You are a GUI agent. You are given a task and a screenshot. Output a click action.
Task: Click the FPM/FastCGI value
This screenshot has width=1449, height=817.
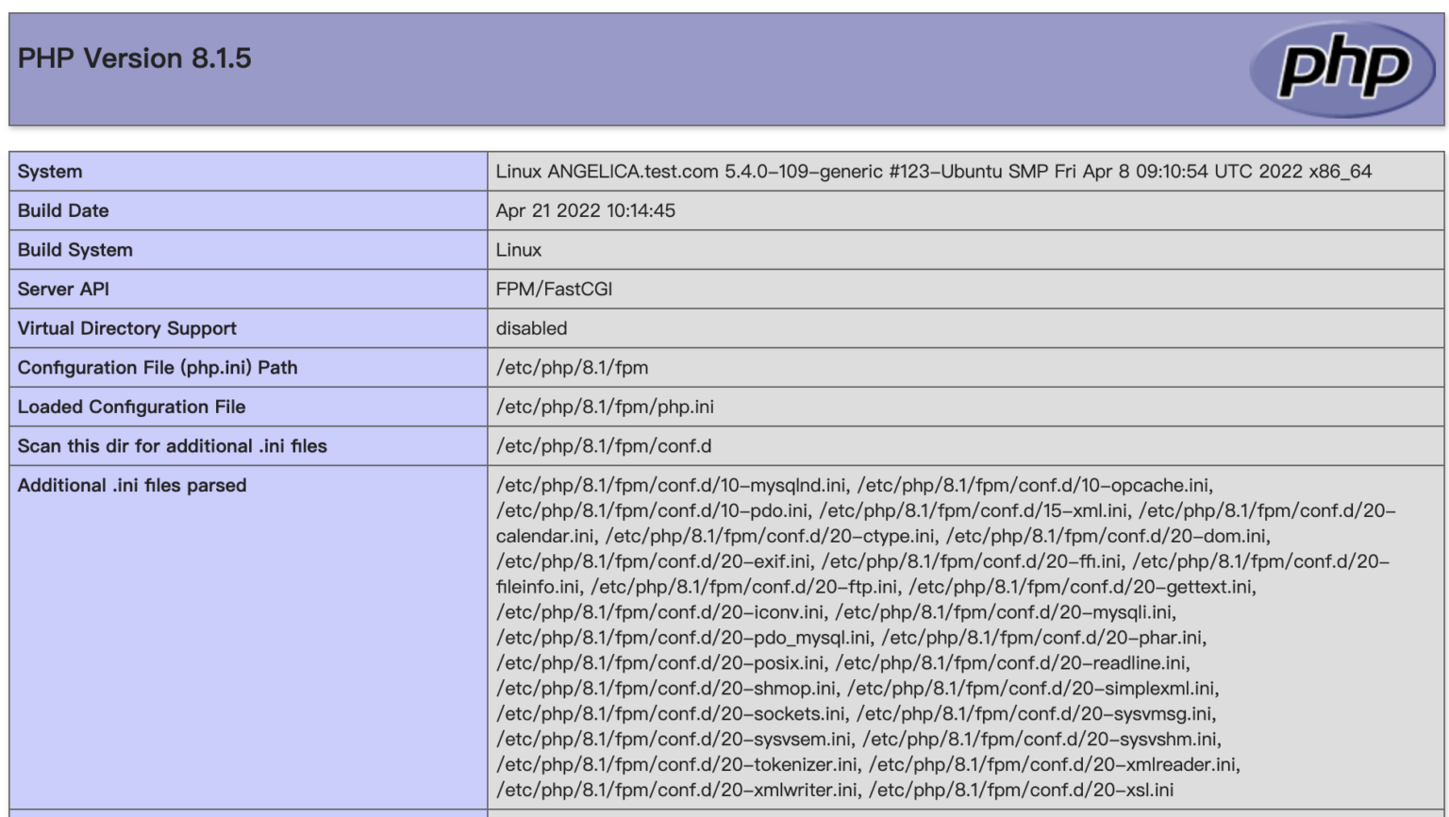554,290
